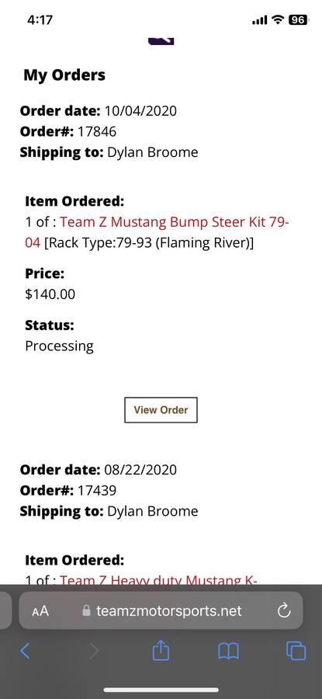
Task: Open Team Z Heavy duty Mustang K- link
Action: pos(158,579)
